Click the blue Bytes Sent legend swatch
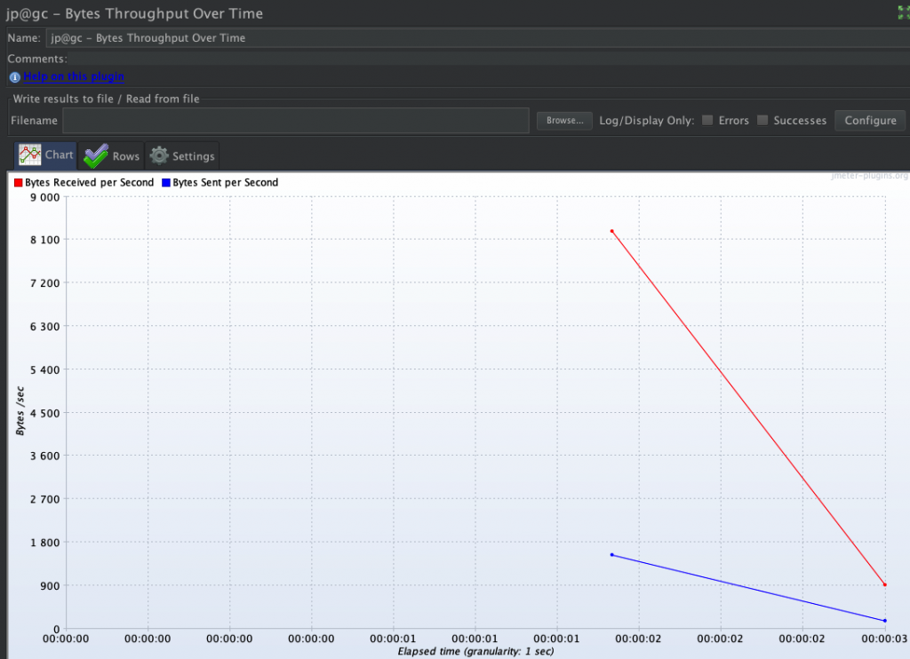910x659 pixels. (166, 183)
